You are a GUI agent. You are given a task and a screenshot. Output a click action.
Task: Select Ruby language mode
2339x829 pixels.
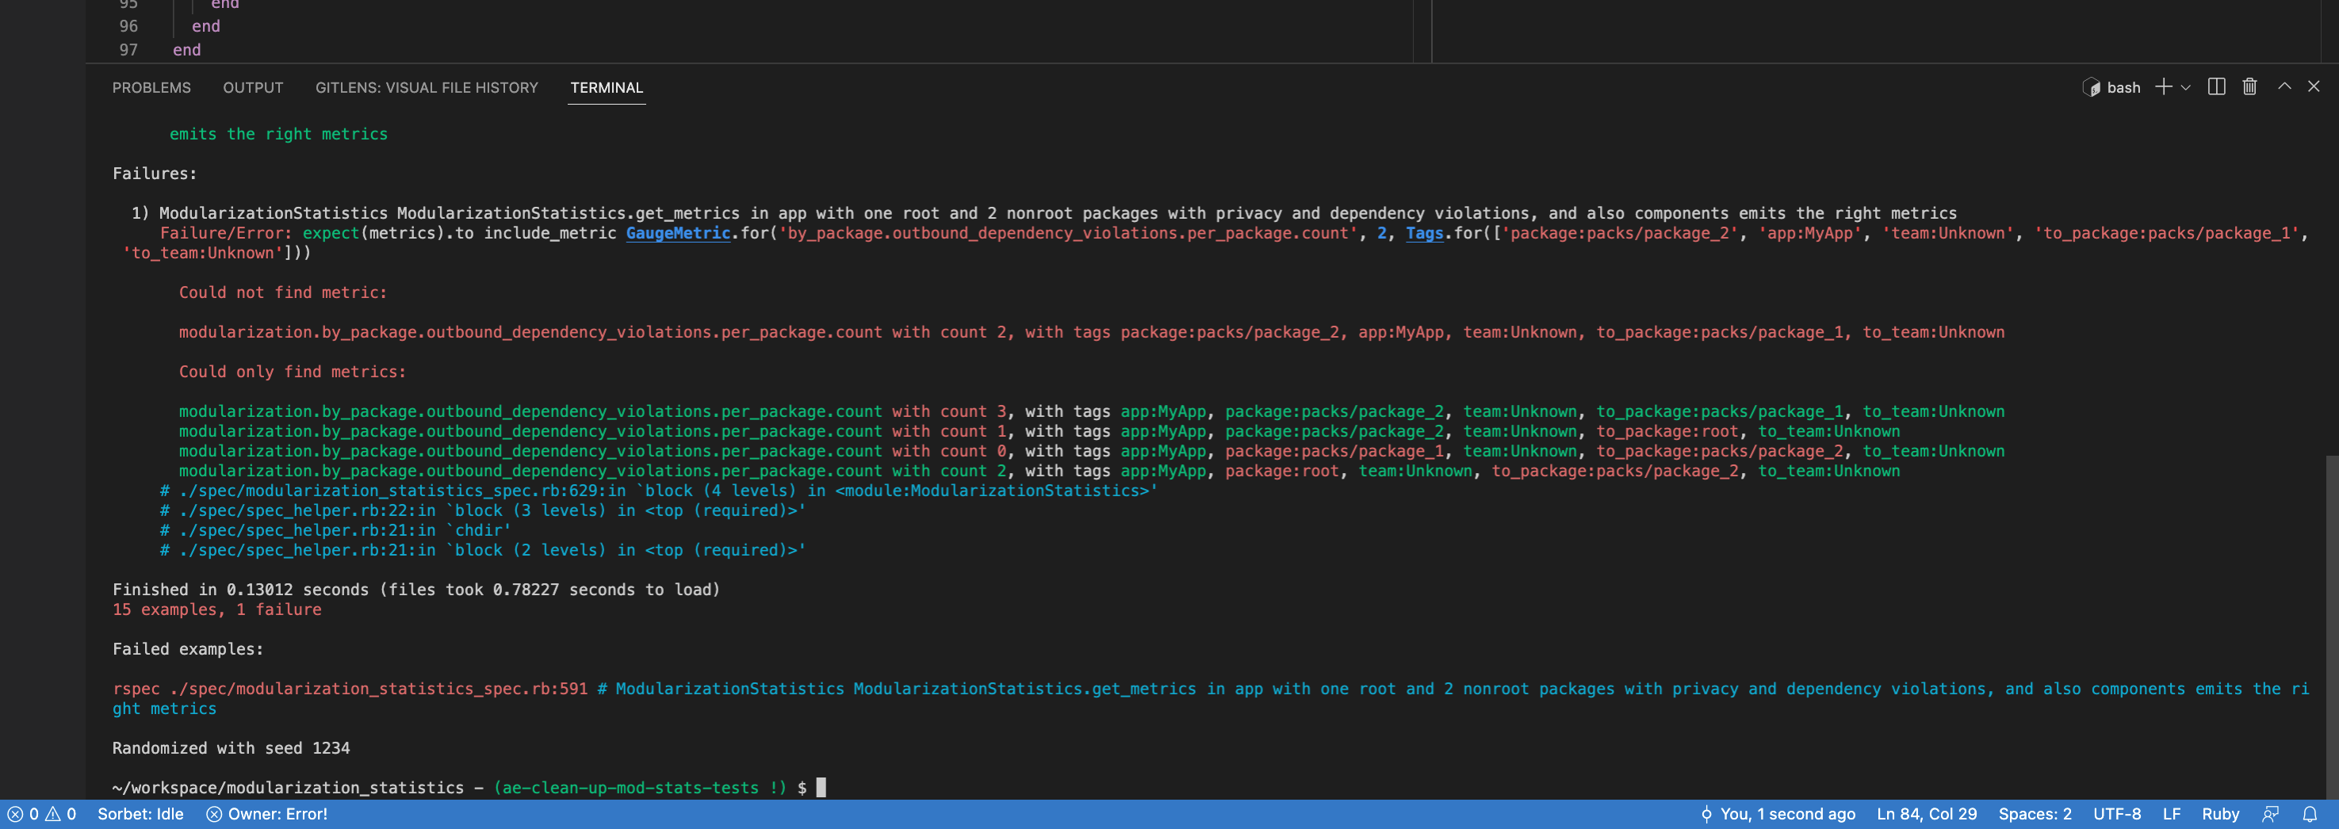click(2220, 815)
